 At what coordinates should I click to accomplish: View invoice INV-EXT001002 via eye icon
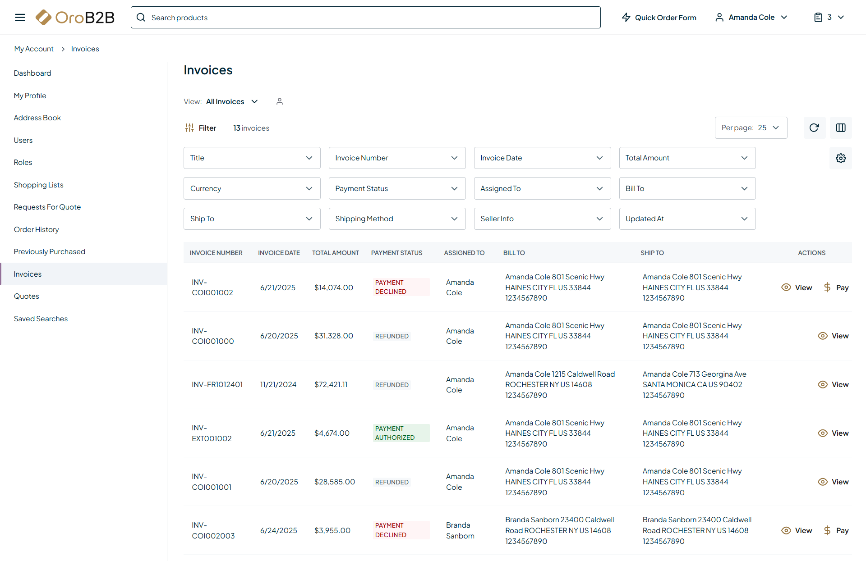pos(823,433)
